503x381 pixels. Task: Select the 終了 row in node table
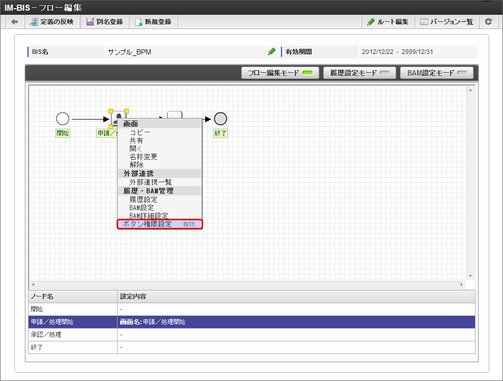click(x=251, y=347)
